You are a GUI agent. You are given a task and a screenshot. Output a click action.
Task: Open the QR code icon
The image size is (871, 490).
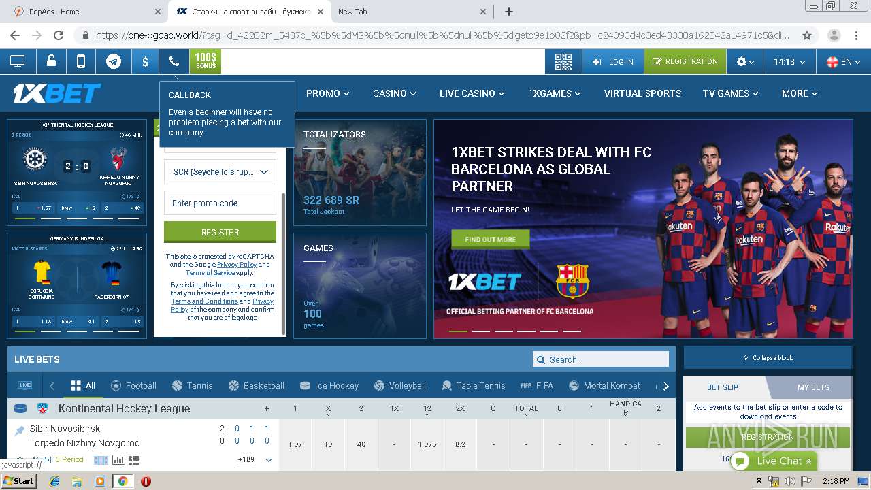[563, 62]
